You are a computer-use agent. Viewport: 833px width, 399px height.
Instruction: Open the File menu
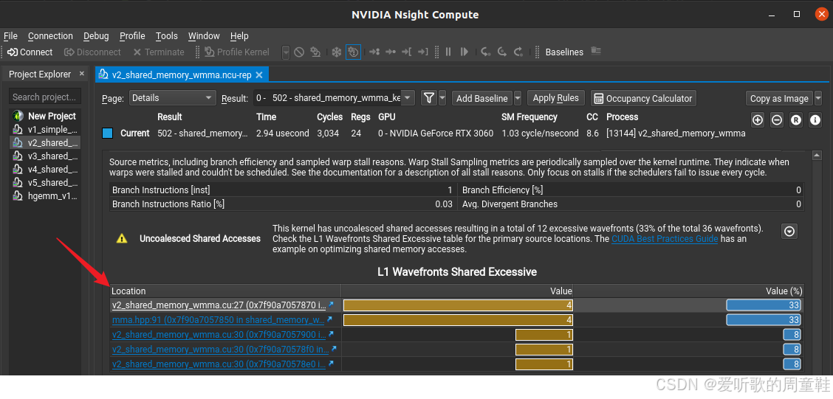(x=10, y=36)
